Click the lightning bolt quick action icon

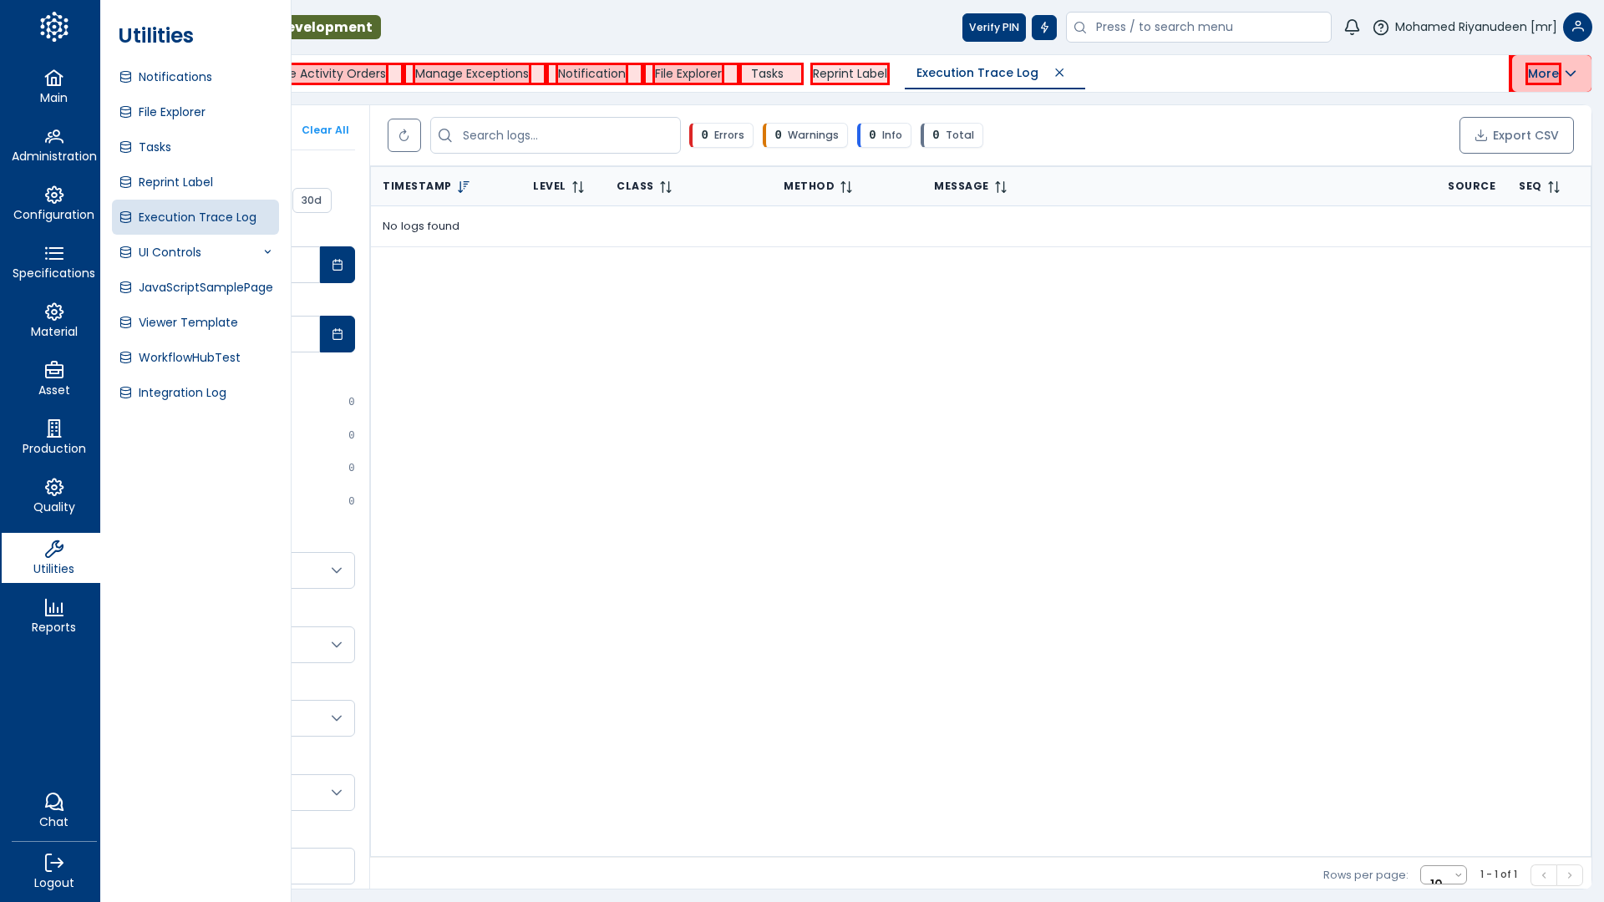(1044, 27)
